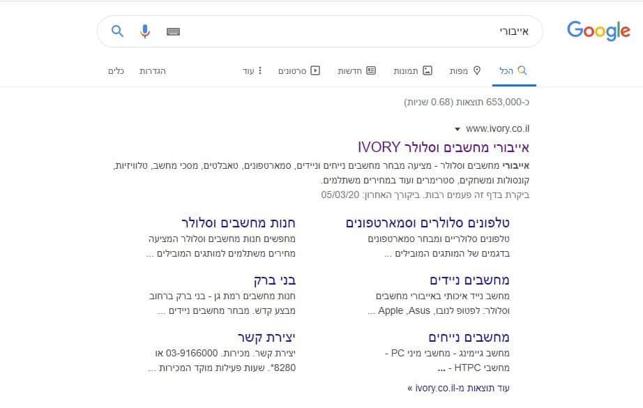643x408 pixels.
Task: Switch to סרטונים (Videos) tab
Action: [299, 71]
